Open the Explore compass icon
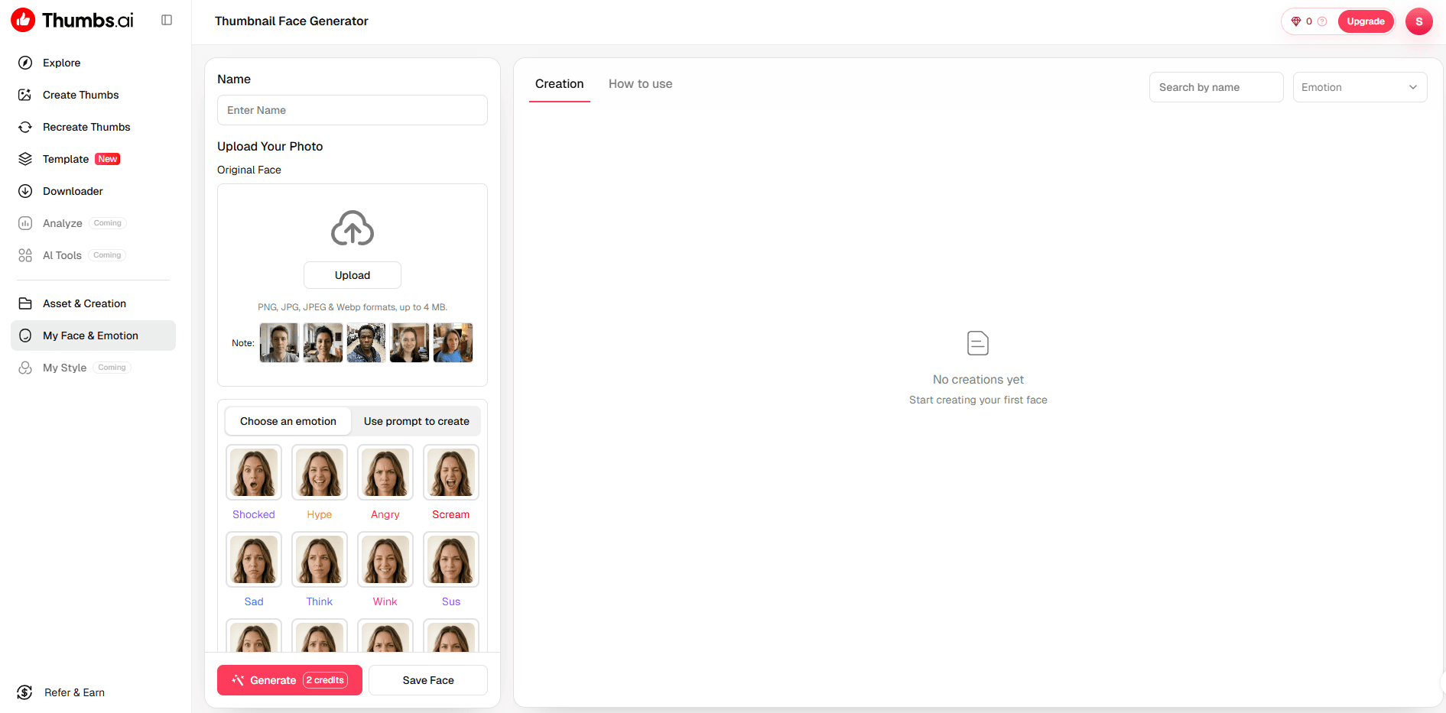1446x713 pixels. pos(25,63)
